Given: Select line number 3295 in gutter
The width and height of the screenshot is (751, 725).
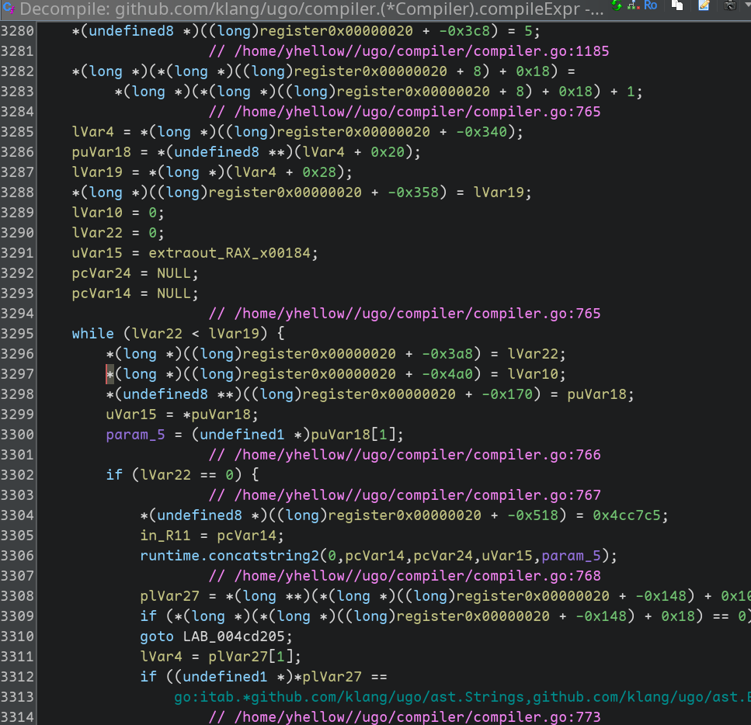Looking at the screenshot, I should [17, 333].
